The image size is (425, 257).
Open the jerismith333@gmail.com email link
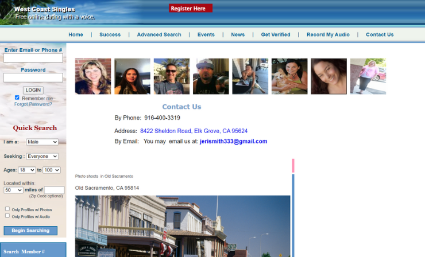233,141
